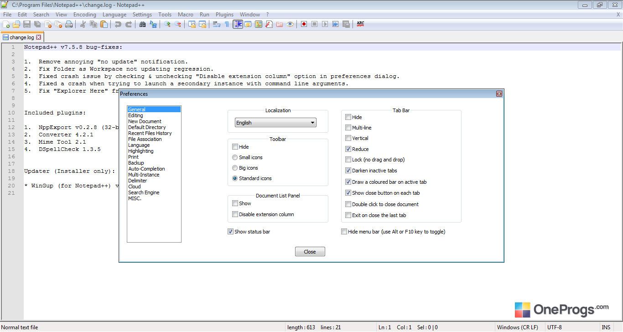
Task: Click the Stop recording macro icon
Action: [315, 24]
